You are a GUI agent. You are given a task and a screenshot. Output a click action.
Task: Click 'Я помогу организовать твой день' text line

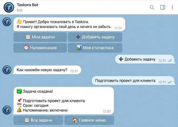64,27
